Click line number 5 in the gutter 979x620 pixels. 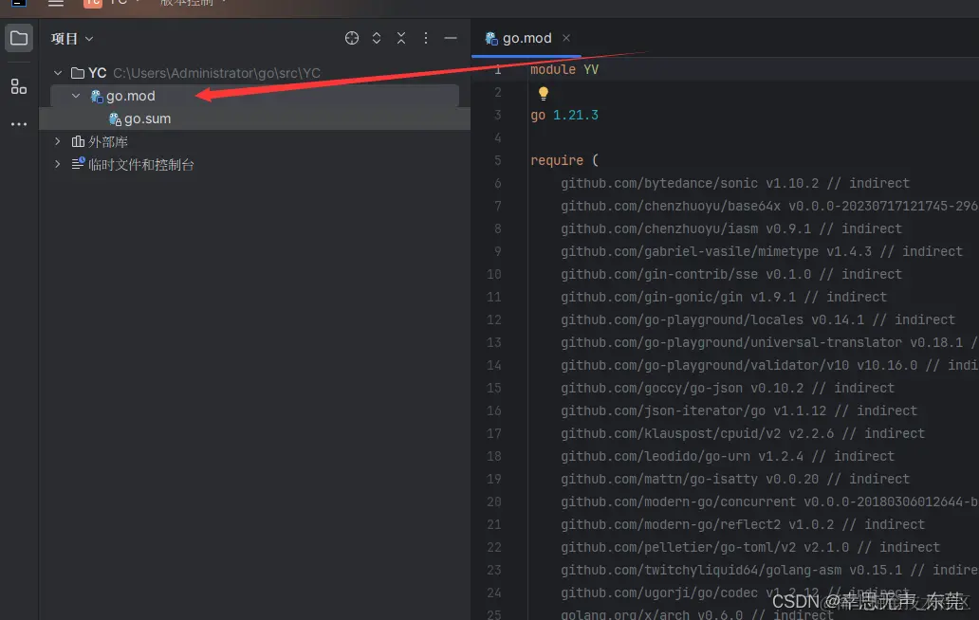[498, 160]
